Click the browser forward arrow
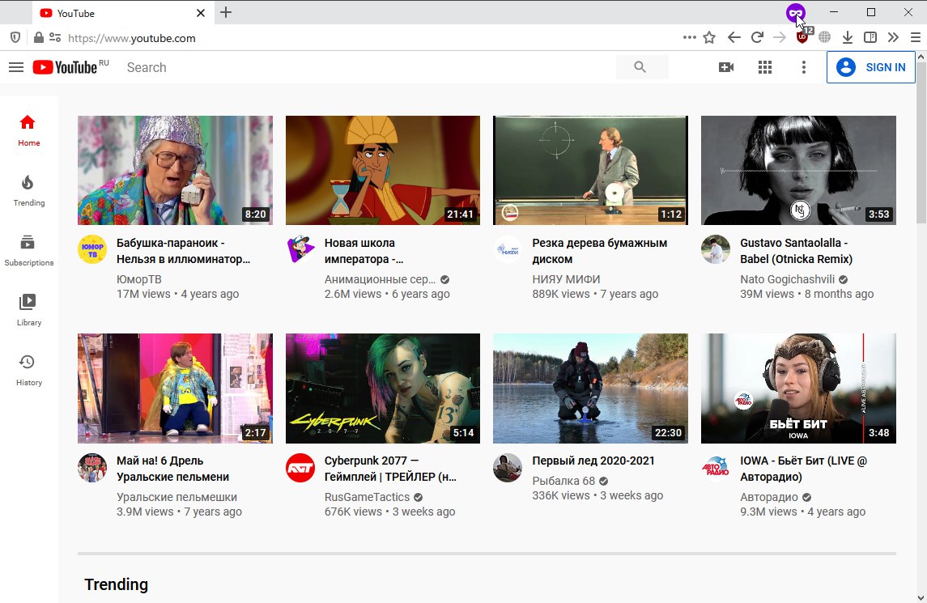Image resolution: width=927 pixels, height=603 pixels. coord(780,38)
